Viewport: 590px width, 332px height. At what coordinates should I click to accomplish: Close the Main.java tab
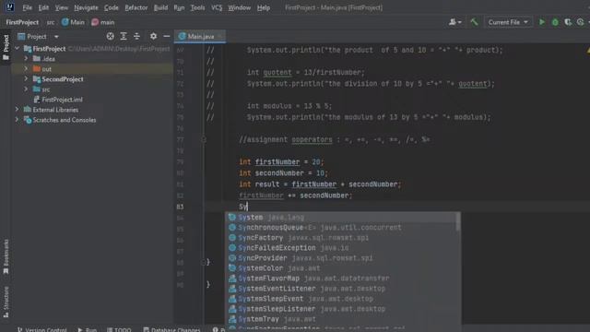220,36
